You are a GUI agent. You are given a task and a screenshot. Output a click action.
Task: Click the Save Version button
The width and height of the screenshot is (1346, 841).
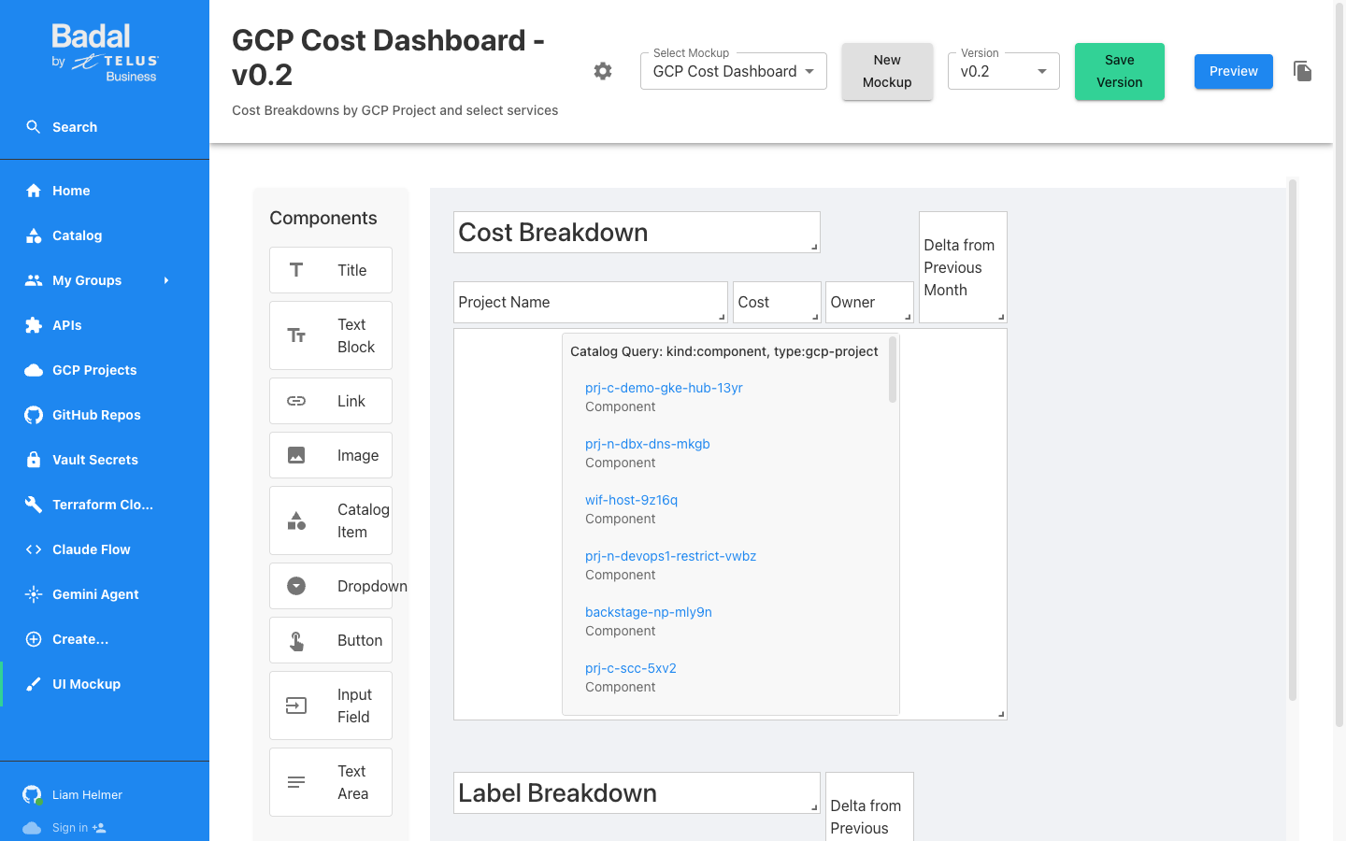(1120, 71)
